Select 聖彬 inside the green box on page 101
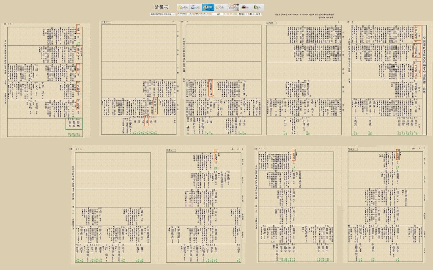Viewport: 433px width, 270px height. [78, 124]
